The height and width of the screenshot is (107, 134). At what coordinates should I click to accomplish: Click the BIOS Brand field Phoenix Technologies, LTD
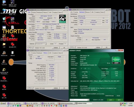coord(93,29)
